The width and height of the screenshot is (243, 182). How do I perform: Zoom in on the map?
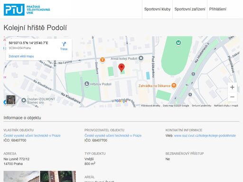(232, 87)
